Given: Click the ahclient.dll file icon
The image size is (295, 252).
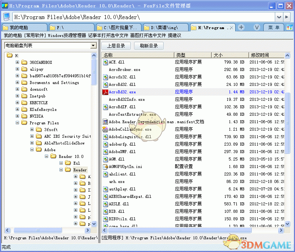Looking at the screenshot, I should pyautogui.click(x=105, y=174).
